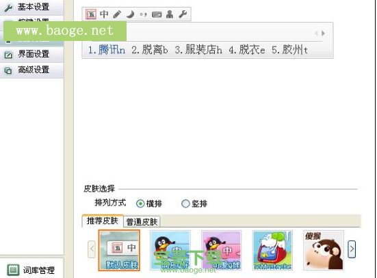Click the 词库管理 notebook icon
The image size is (377, 278).
click(x=13, y=270)
